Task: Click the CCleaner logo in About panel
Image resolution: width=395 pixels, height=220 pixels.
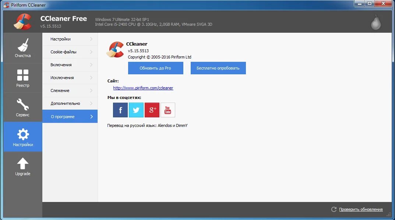Action: (x=115, y=50)
